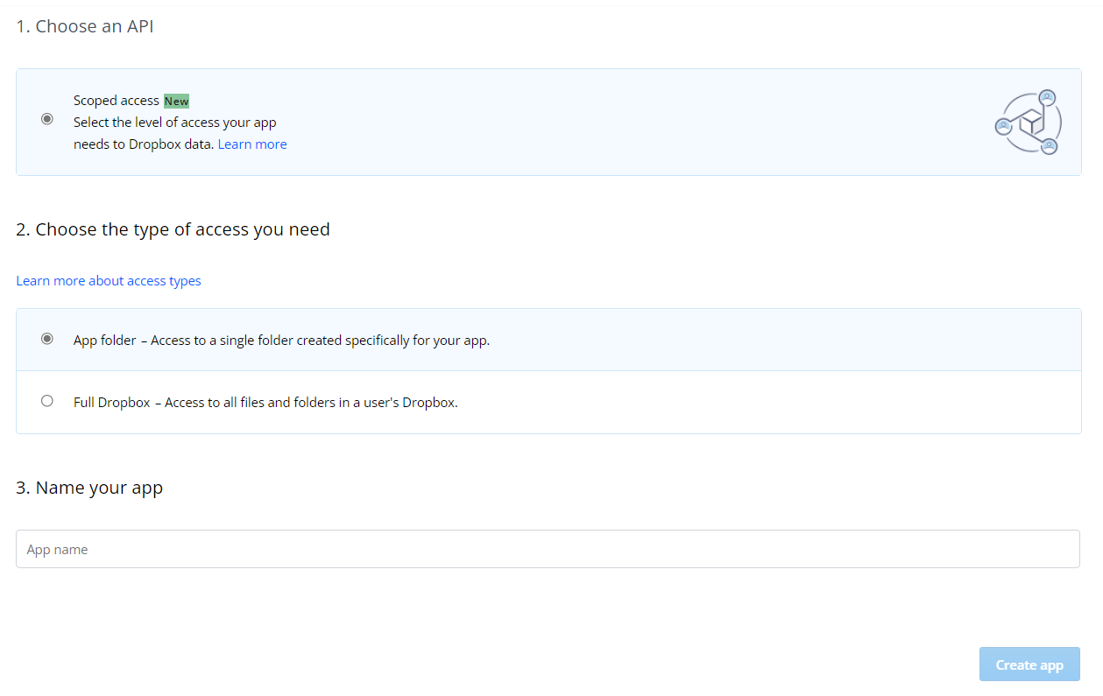
Task: Focus the App name text field
Action: click(x=548, y=550)
